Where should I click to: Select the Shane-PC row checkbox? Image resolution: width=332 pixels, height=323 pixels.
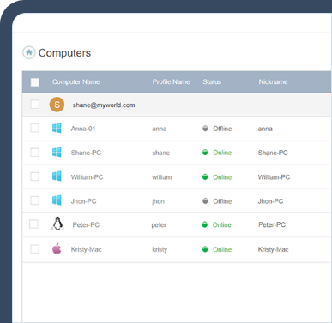pos(35,153)
